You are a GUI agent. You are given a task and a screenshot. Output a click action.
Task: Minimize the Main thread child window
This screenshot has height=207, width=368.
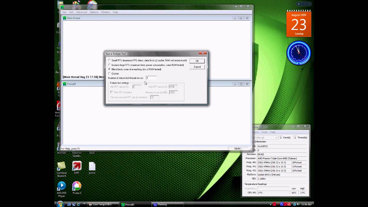[x=235, y=18]
